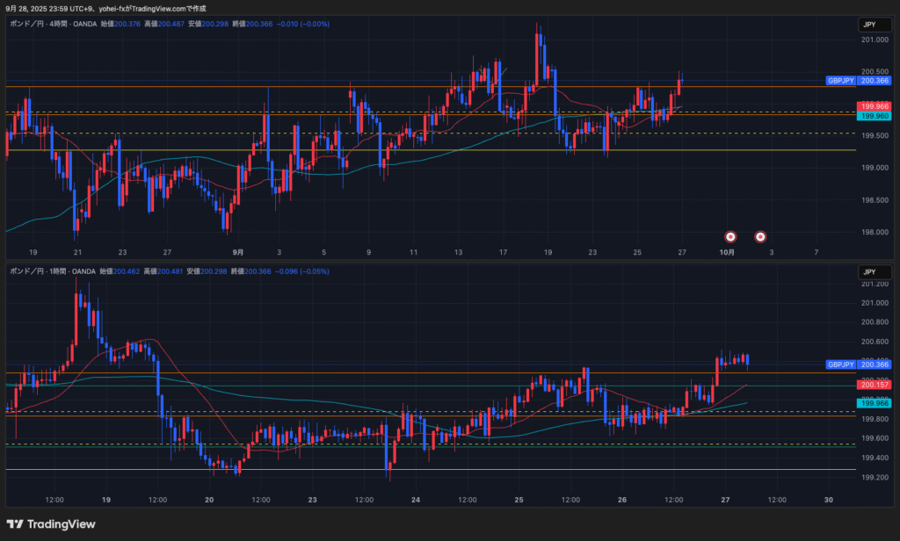This screenshot has height=541, width=900.
Task: Click the ポンド/円 1時間 OANDA chart title
Action: pyautogui.click(x=51, y=271)
